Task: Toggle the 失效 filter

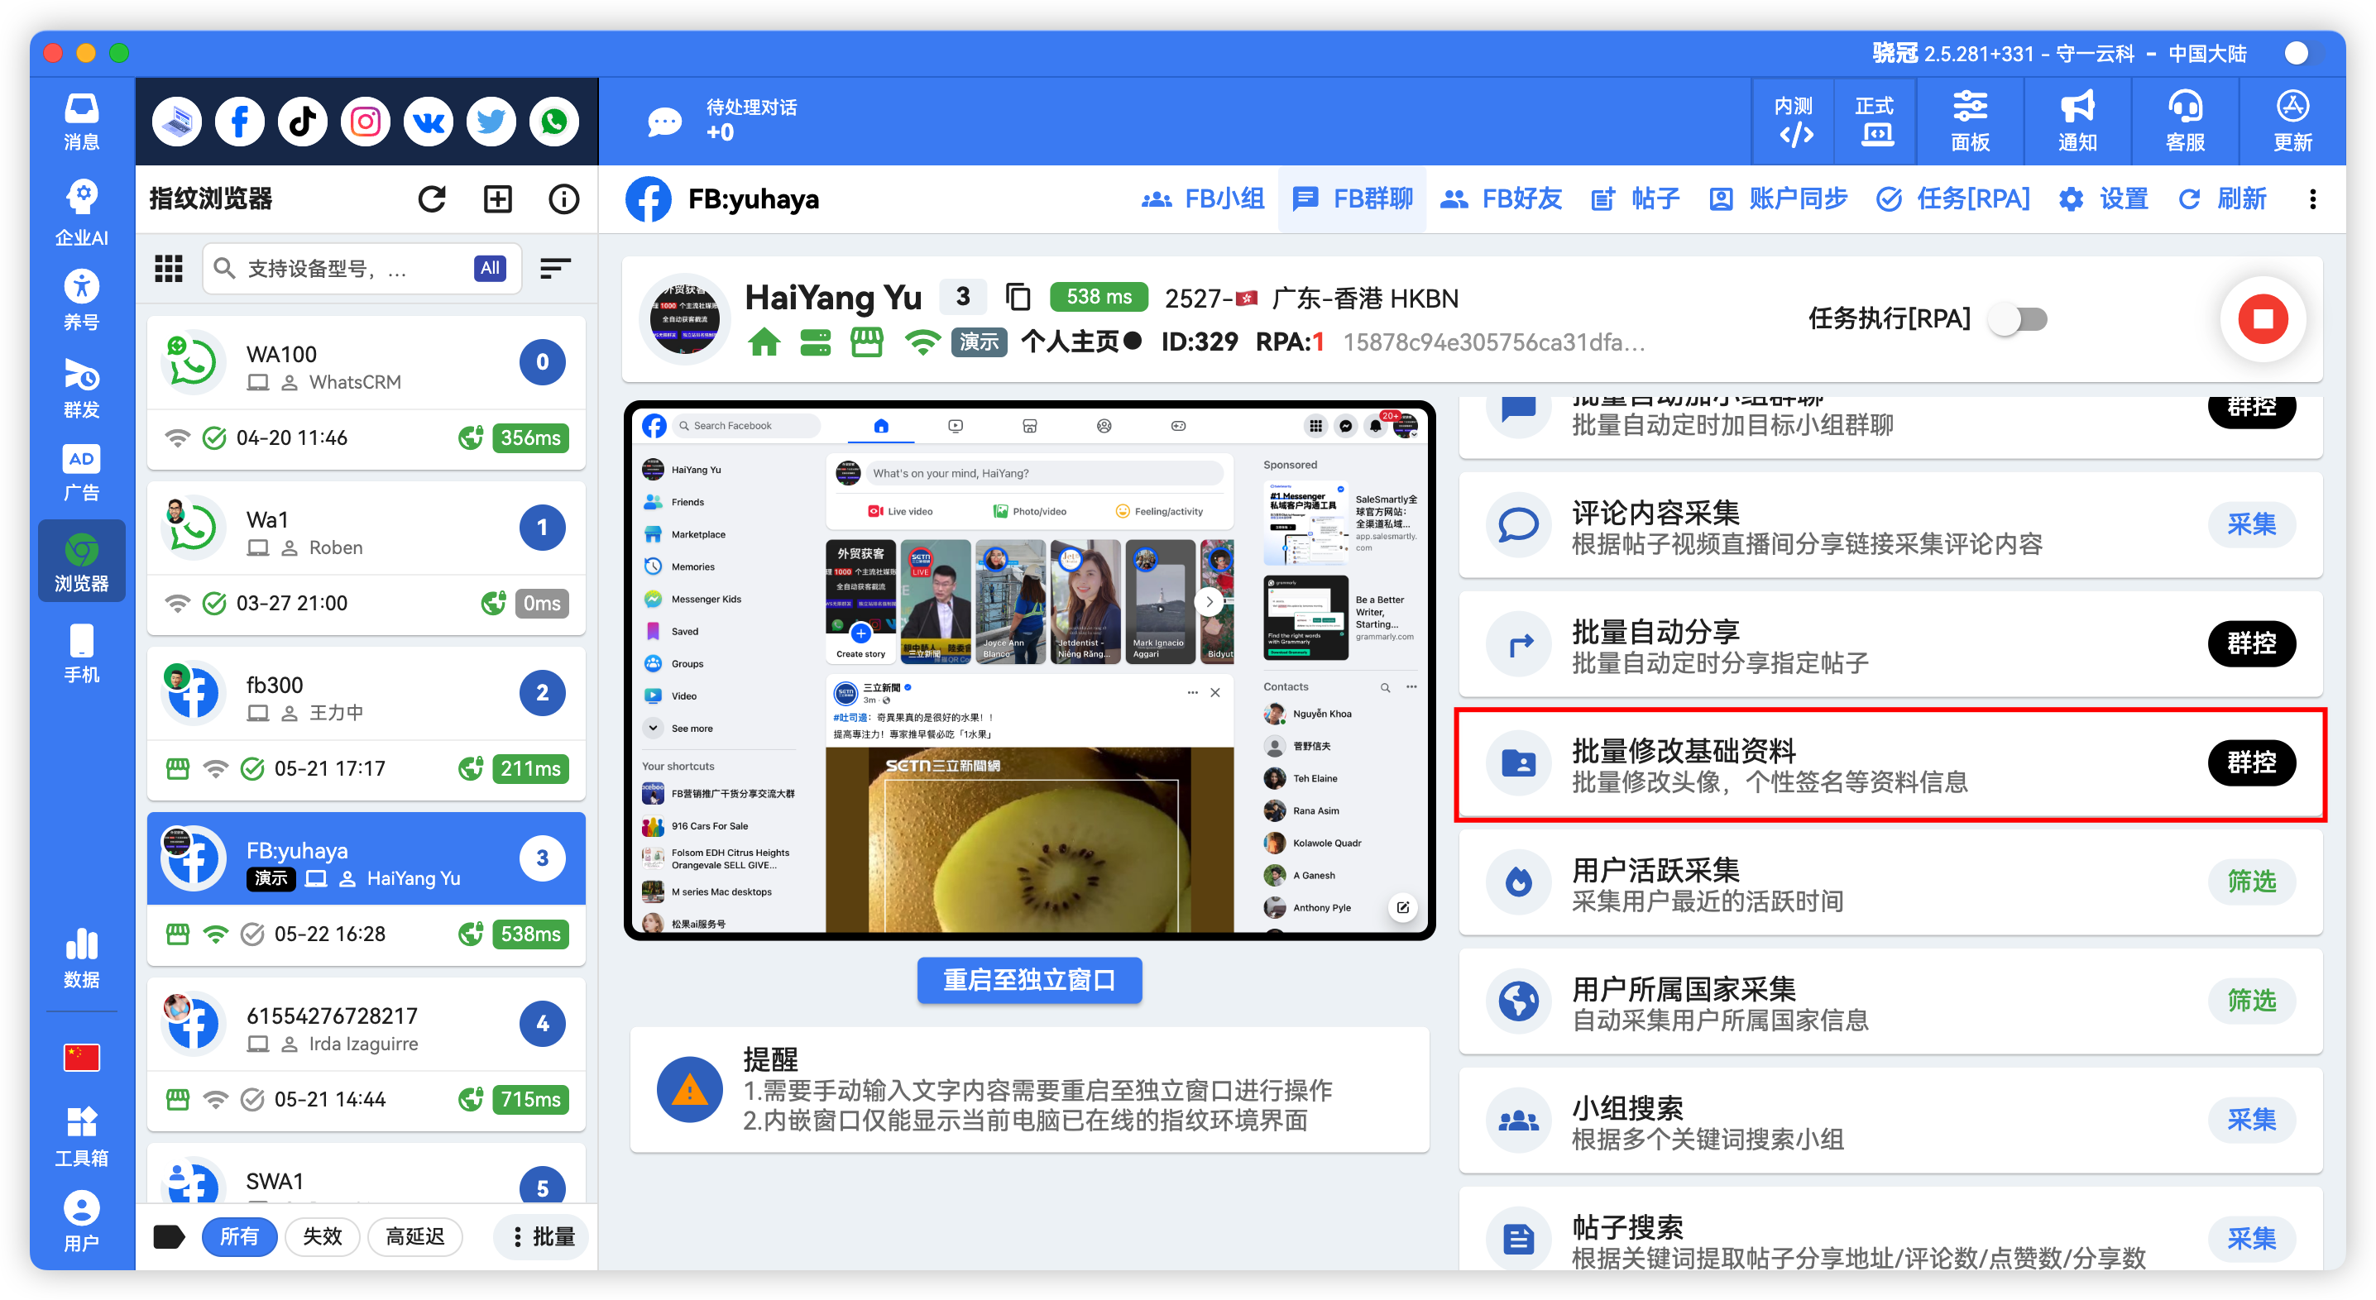Action: 322,1236
